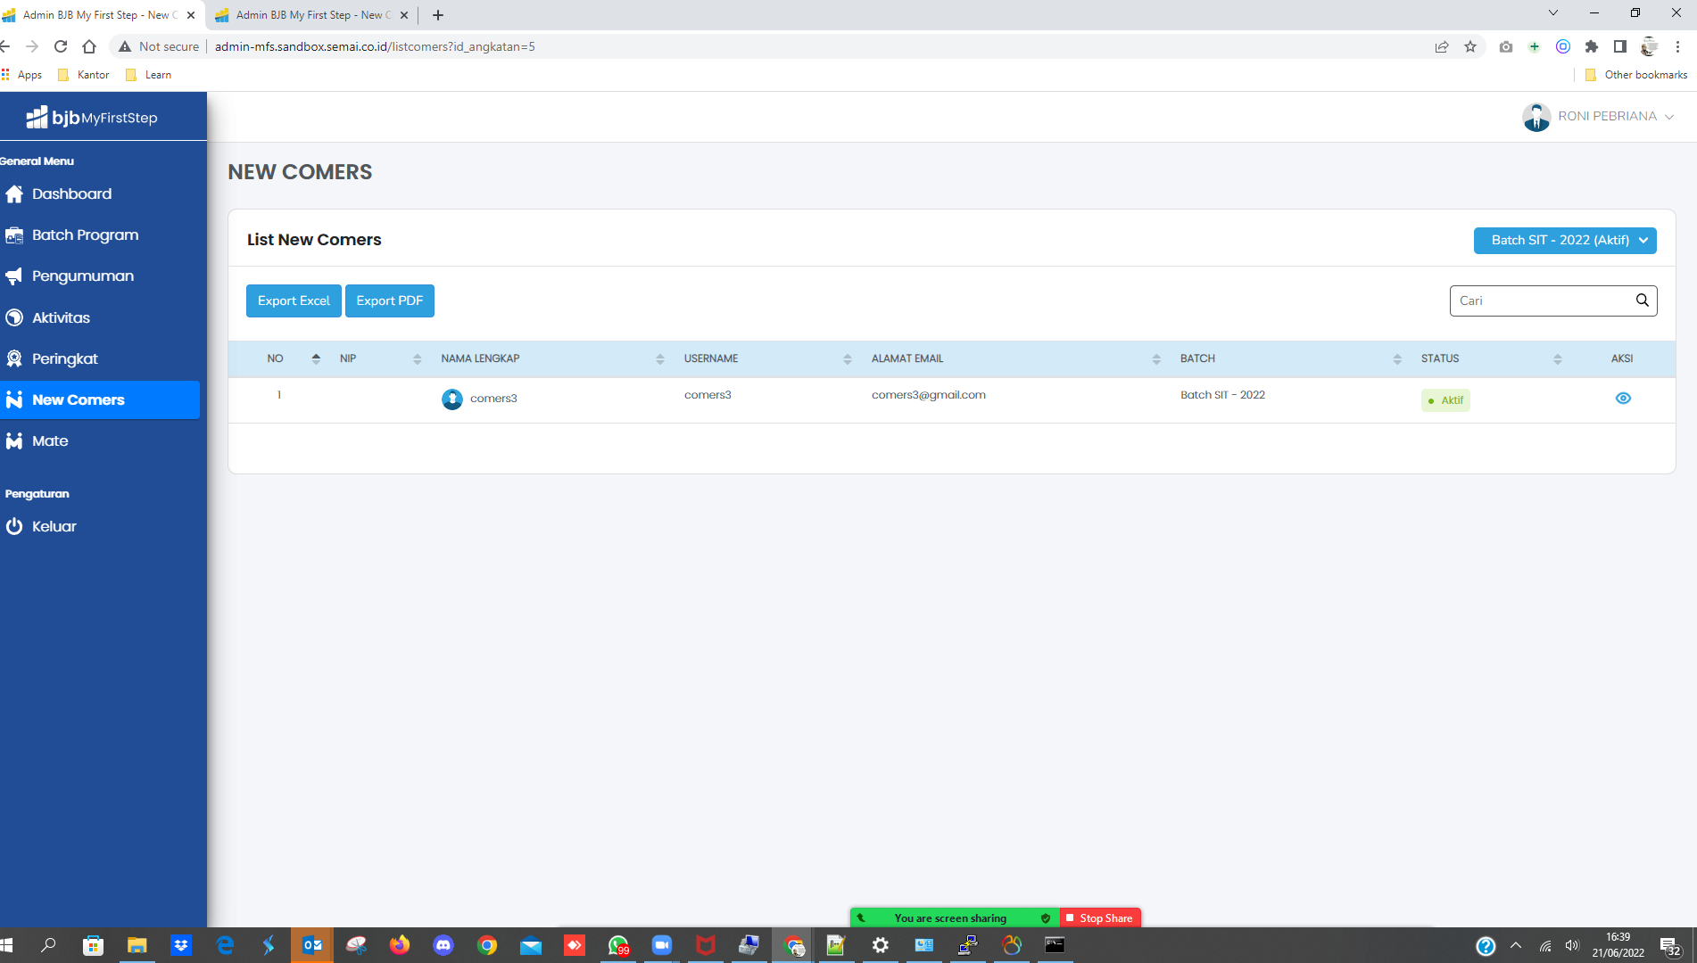Open Firefox from the taskbar
The height and width of the screenshot is (963, 1697).
point(400,945)
